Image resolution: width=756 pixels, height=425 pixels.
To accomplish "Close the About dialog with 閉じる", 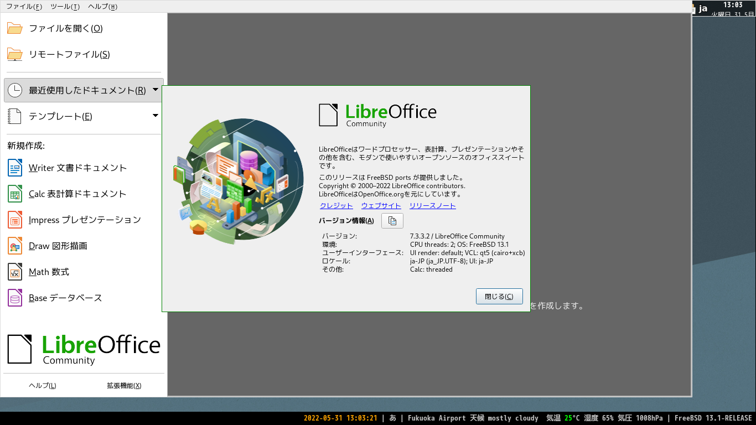I will click(x=499, y=297).
